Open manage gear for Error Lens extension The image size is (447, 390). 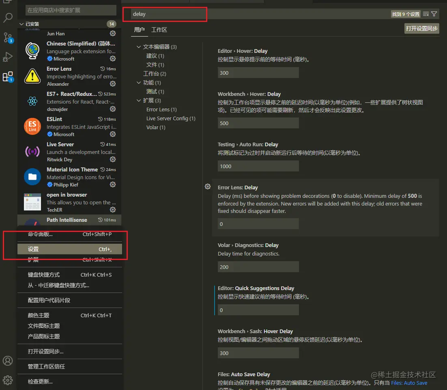pos(113,84)
